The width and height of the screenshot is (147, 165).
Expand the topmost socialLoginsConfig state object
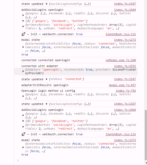47,4
